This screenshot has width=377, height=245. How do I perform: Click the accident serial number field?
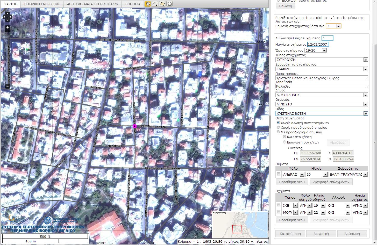(328, 38)
